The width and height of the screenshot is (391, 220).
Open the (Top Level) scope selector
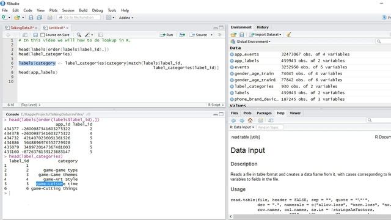(x=31, y=105)
